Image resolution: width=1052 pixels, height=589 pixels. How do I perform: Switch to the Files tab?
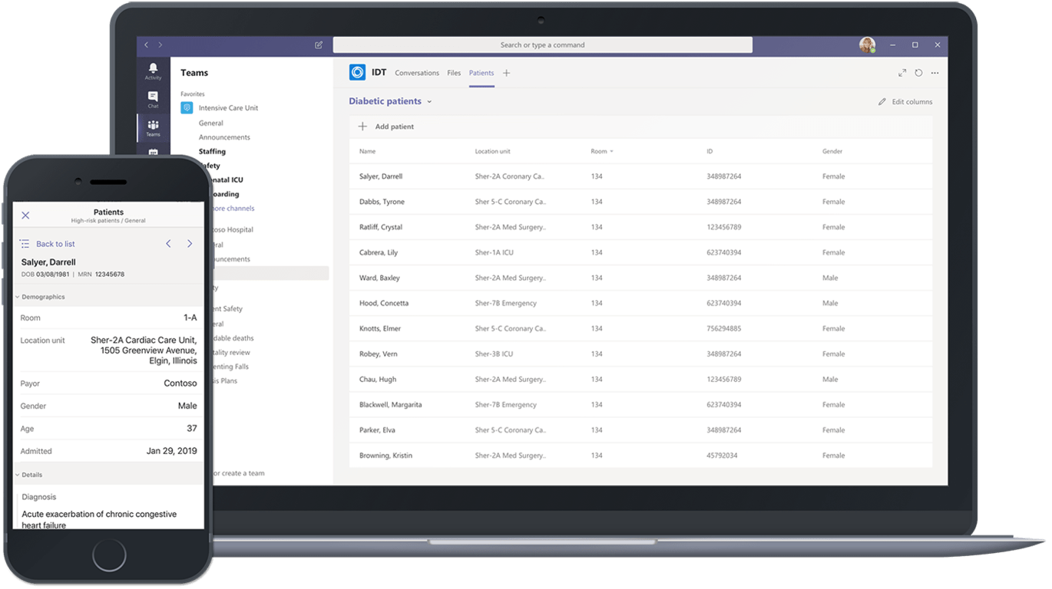(x=454, y=73)
